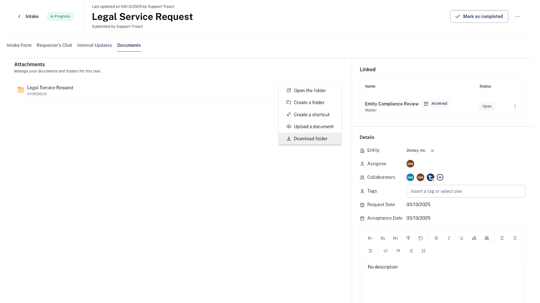Open kebab menu for Entity Compliance Review
Viewport: 540px width, 303px height.
pyautogui.click(x=515, y=106)
